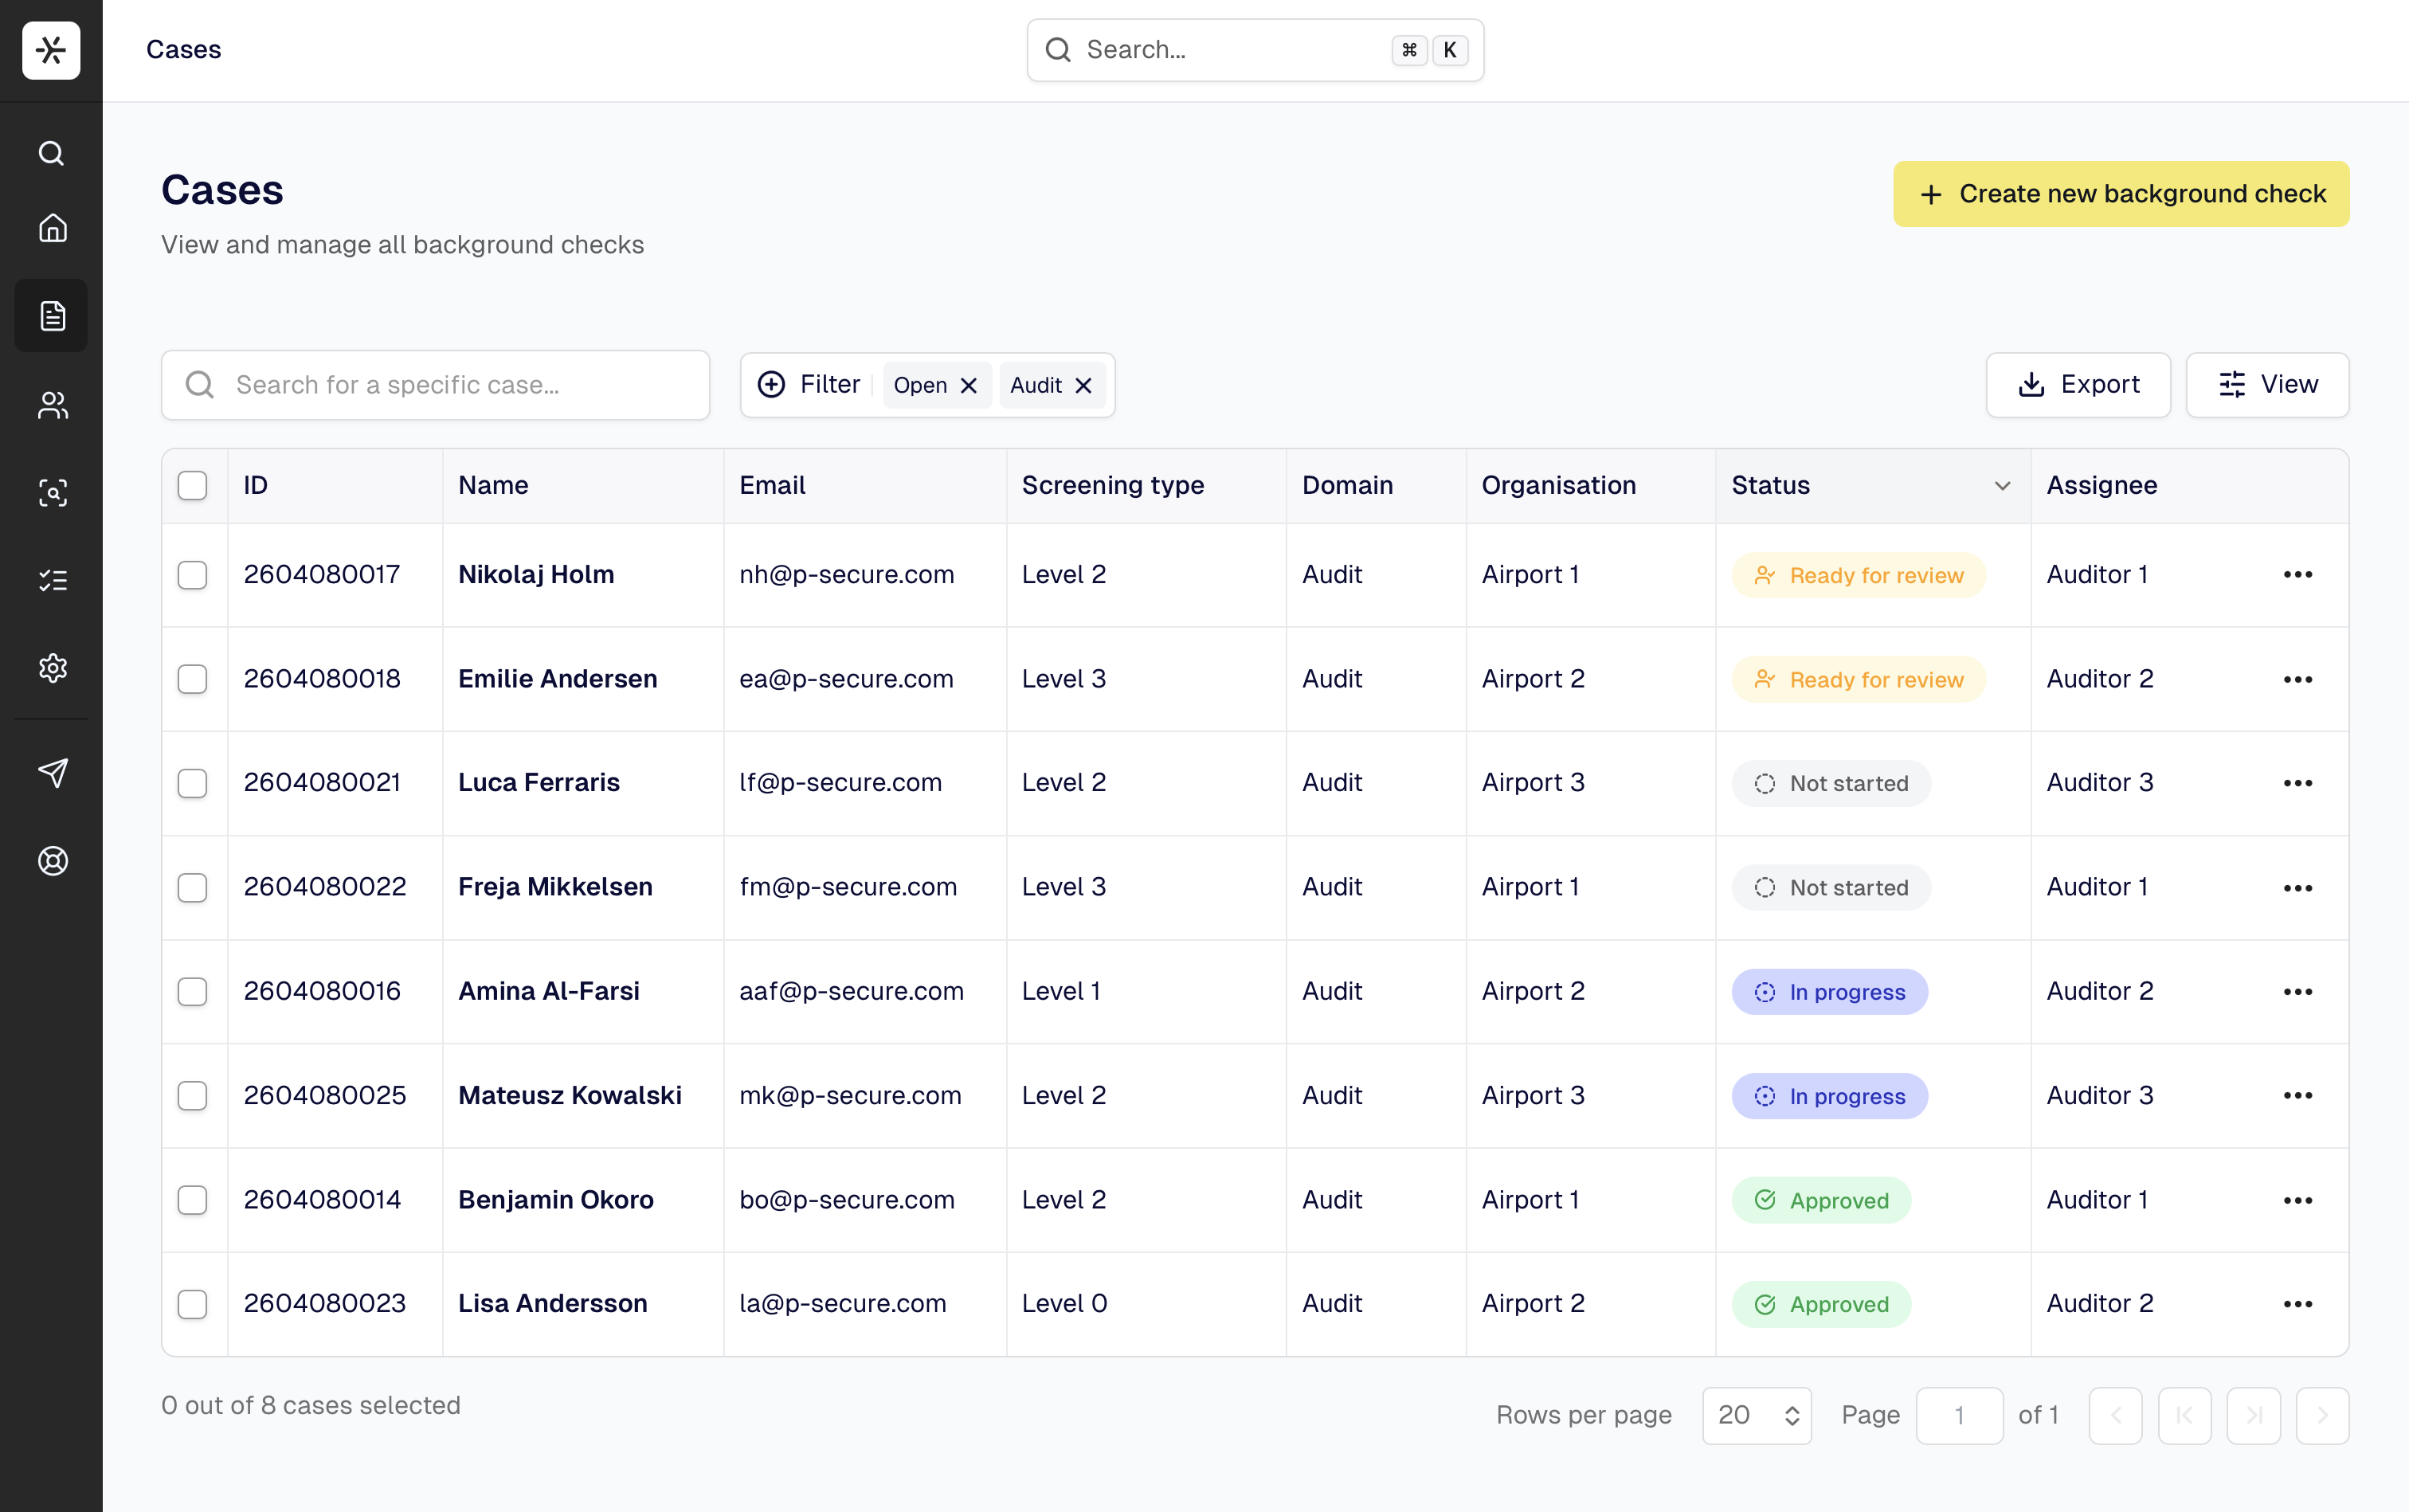2409x1512 pixels.
Task: Select the Nikolaj Holm row checkbox
Action: 192,575
